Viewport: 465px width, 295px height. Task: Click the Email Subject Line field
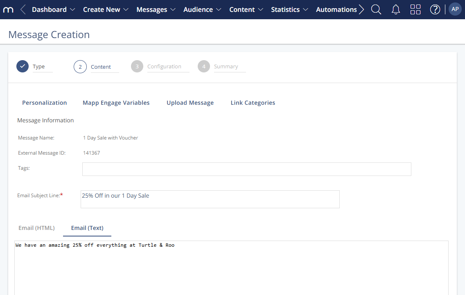pyautogui.click(x=210, y=199)
